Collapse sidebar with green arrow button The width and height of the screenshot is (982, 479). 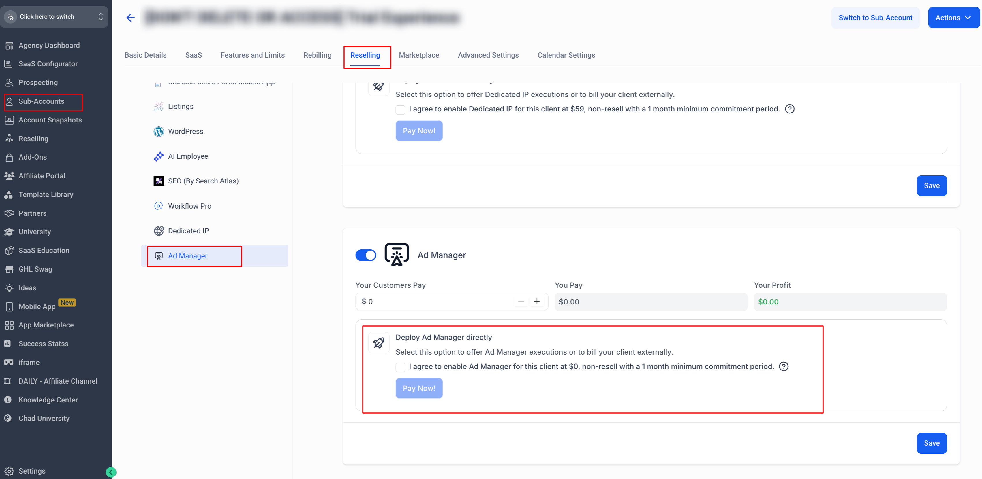110,472
